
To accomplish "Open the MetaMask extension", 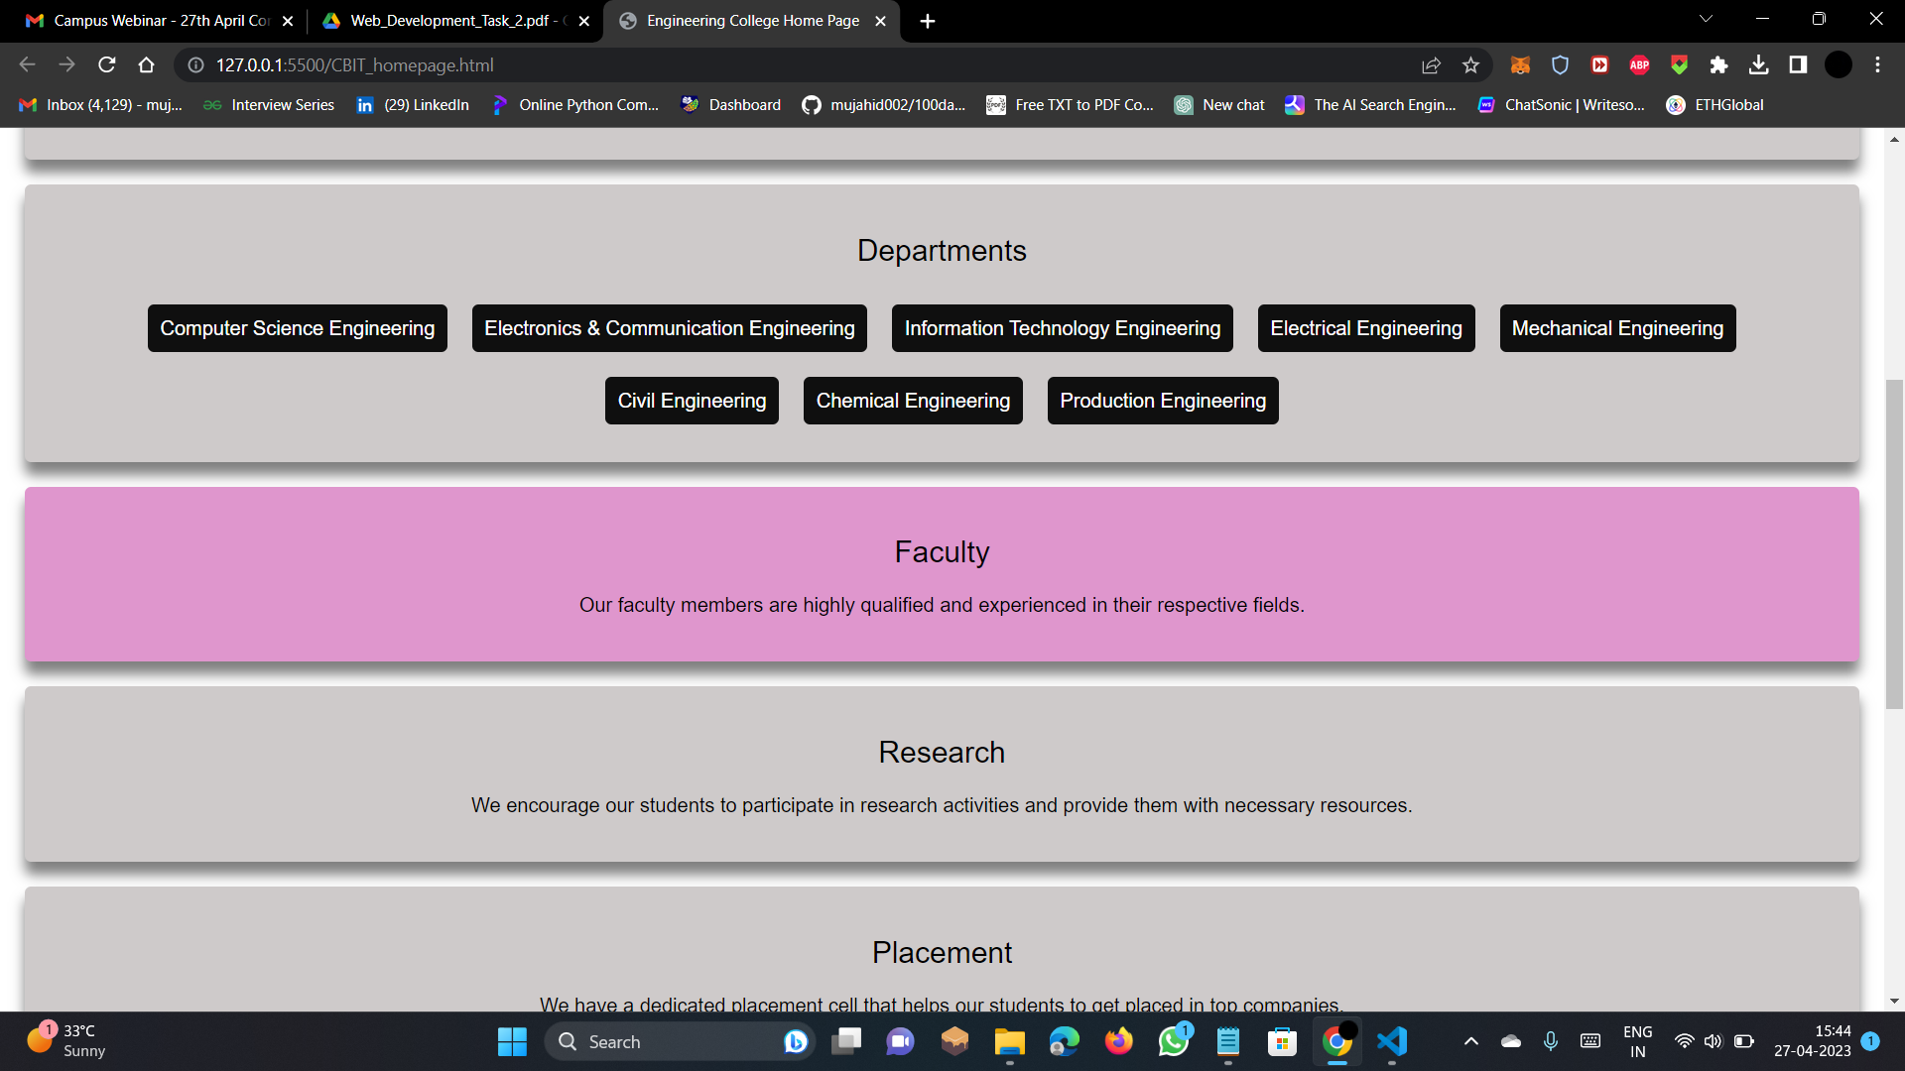I will (x=1520, y=64).
